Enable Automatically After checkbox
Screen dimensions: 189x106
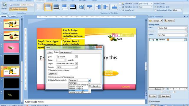pyautogui.click(x=156, y=10)
